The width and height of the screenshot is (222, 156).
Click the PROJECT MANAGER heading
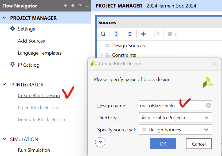tap(33, 18)
